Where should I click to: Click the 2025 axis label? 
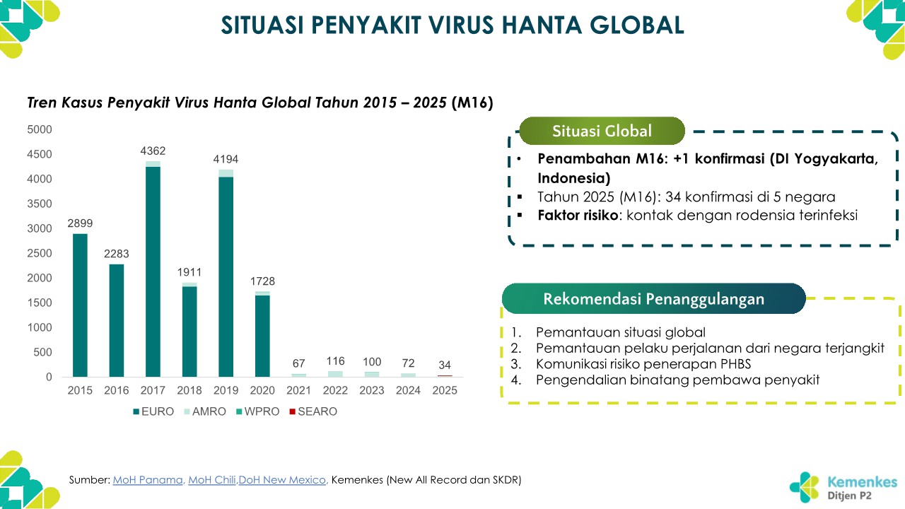coord(445,390)
